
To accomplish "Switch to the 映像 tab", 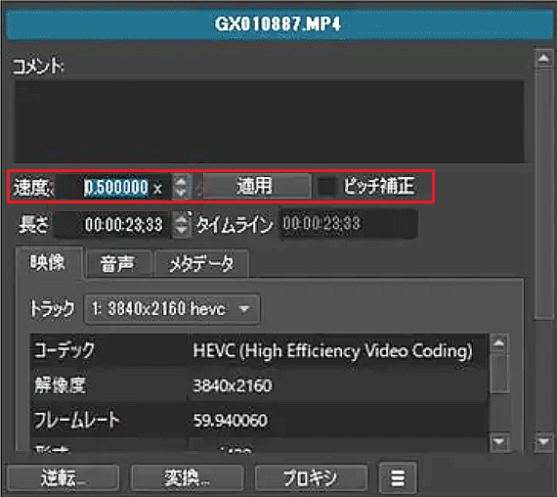I will pyautogui.click(x=48, y=263).
